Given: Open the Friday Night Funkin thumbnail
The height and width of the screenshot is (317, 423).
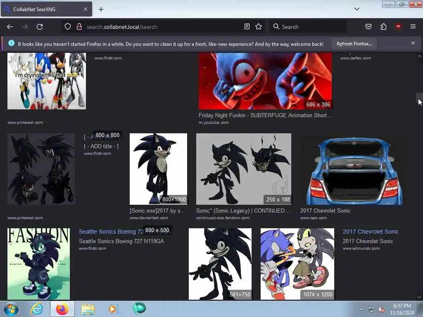Looking at the screenshot, I should (x=265, y=81).
